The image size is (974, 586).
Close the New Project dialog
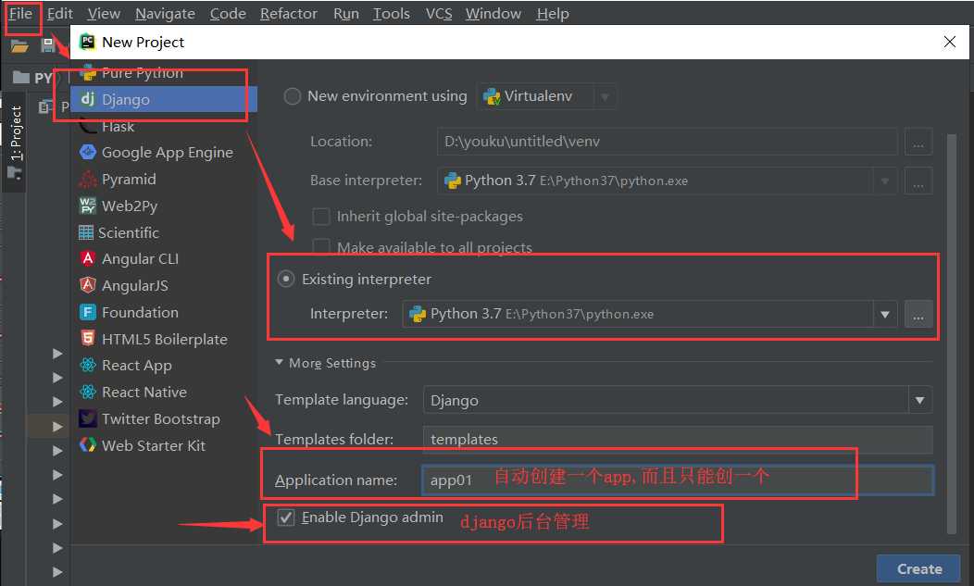(949, 42)
